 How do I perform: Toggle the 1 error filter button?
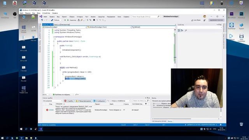69,101
